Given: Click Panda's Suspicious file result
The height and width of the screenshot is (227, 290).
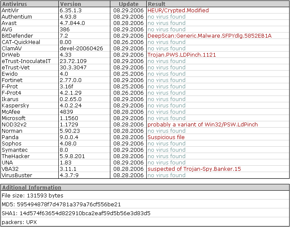Looking at the screenshot, I should (166, 137).
